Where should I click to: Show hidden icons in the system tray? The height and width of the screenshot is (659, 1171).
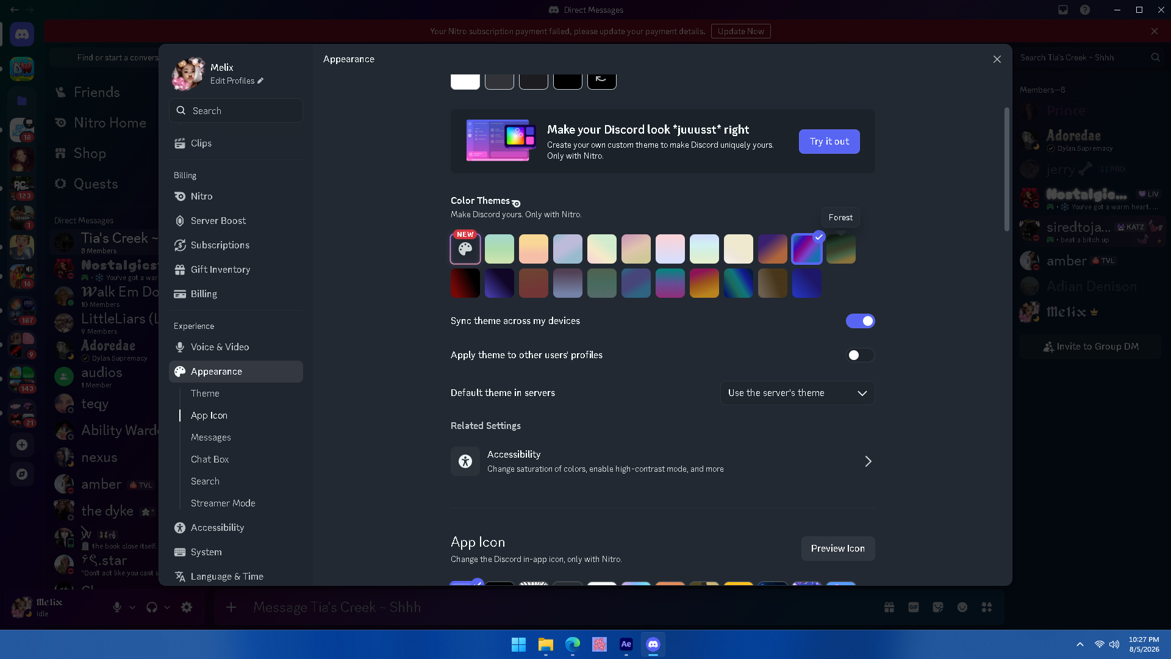click(x=1080, y=644)
